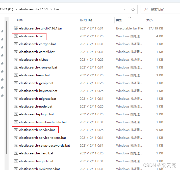Click the 4 KB size of elasticsearch.bat
180x170 pixels.
click(x=160, y=36)
